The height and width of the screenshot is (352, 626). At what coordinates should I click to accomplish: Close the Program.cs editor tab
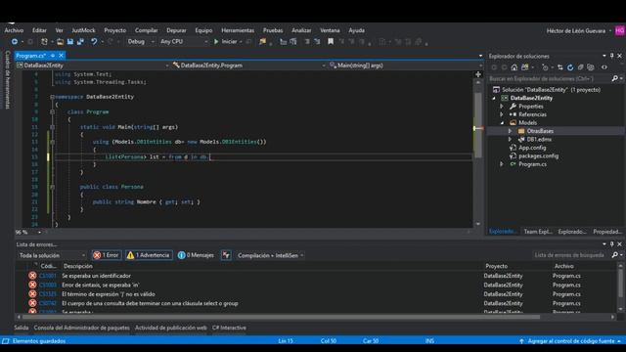pyautogui.click(x=61, y=56)
